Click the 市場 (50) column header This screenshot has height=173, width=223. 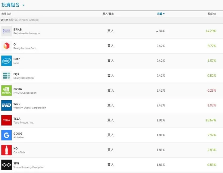6,14
